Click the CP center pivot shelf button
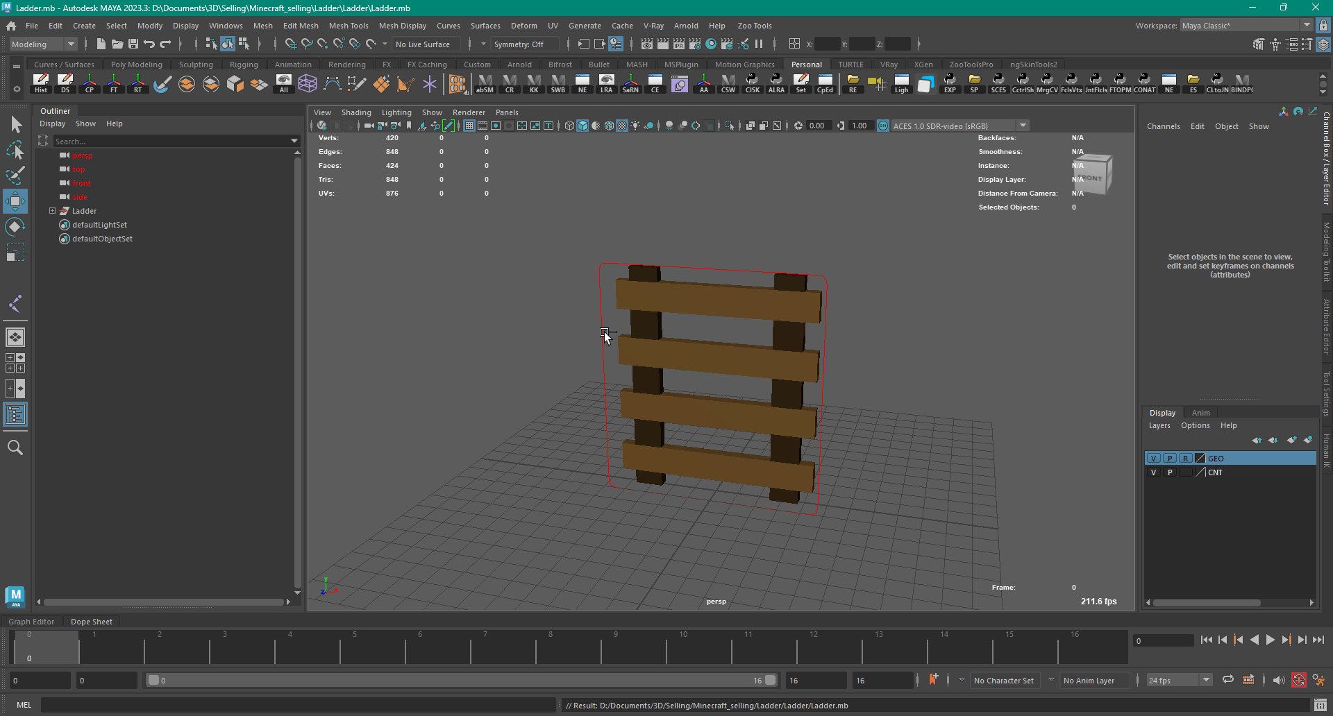This screenshot has width=1333, height=716. click(90, 83)
